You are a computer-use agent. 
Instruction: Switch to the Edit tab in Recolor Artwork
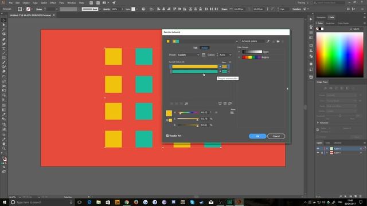195,47
